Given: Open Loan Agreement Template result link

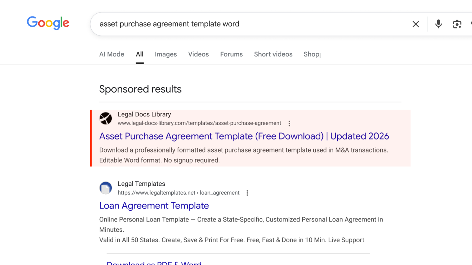Looking at the screenshot, I should click(x=154, y=205).
